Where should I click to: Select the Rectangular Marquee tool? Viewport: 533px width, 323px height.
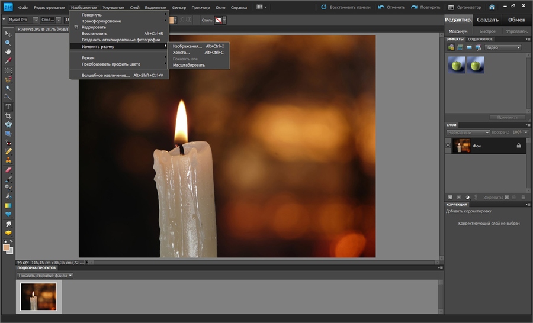pyautogui.click(x=8, y=70)
